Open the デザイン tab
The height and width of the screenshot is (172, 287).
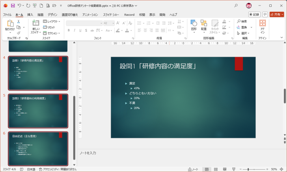[x=52, y=15]
